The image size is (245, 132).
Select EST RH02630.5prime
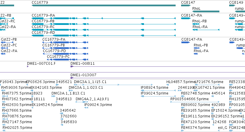[17, 105]
